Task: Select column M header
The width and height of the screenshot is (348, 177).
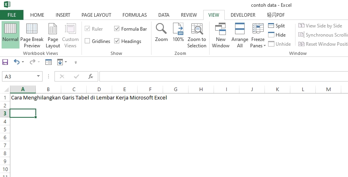Action: [x=329, y=89]
